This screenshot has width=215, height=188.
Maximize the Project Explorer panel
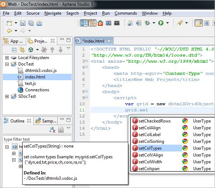68,40
